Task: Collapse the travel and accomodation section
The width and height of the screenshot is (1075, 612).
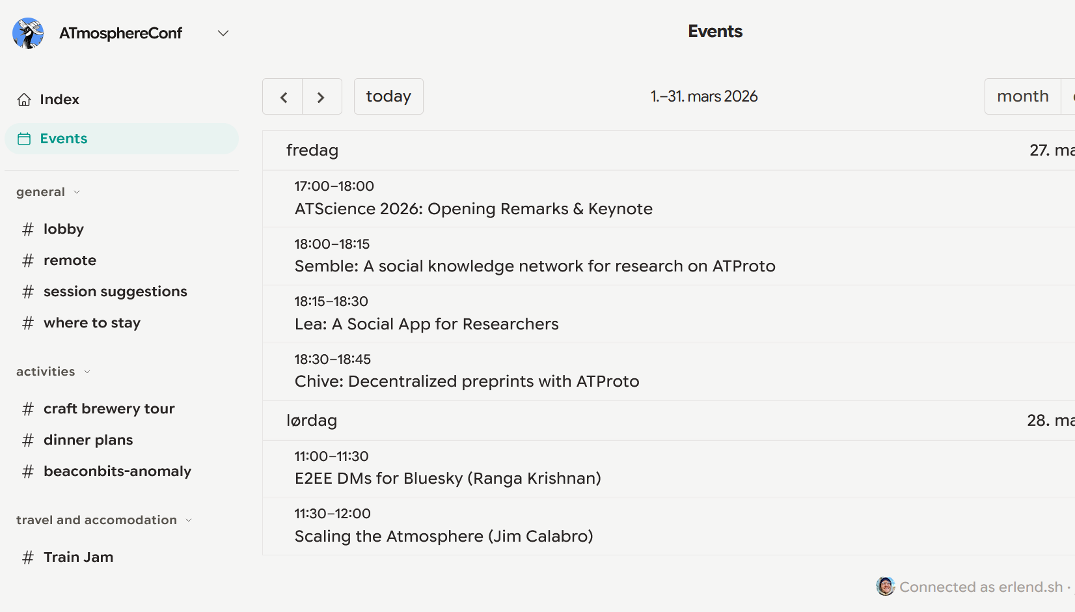Action: (x=189, y=520)
